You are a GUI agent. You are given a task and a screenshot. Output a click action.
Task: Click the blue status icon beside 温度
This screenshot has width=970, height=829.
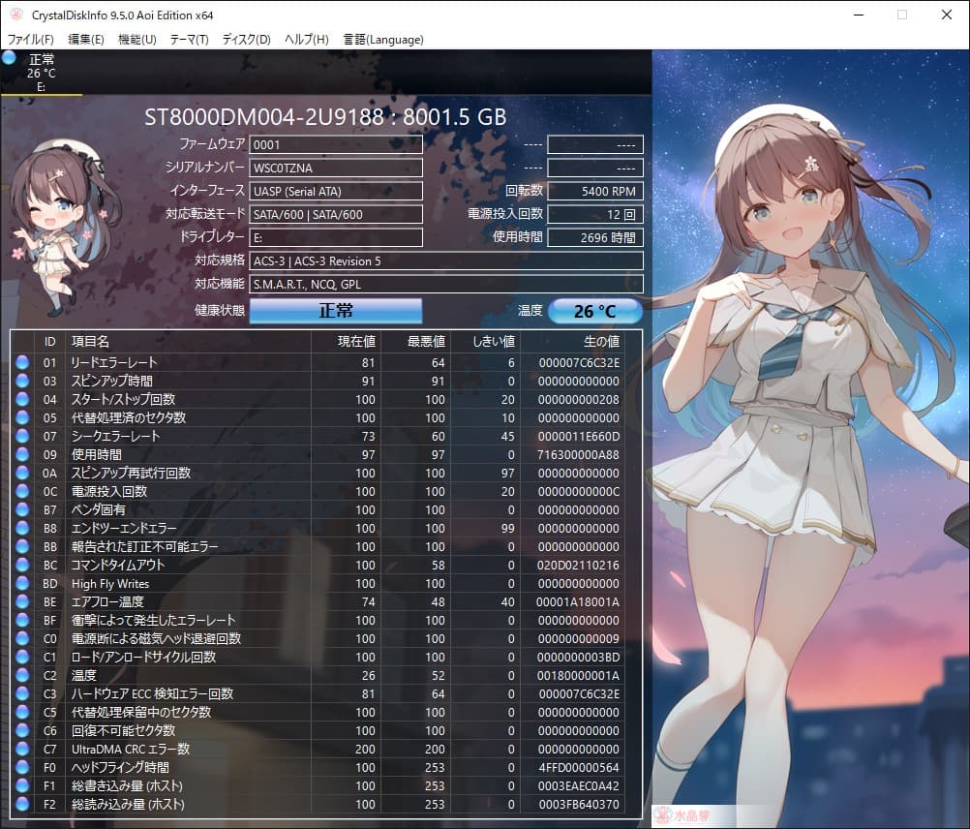(x=23, y=675)
